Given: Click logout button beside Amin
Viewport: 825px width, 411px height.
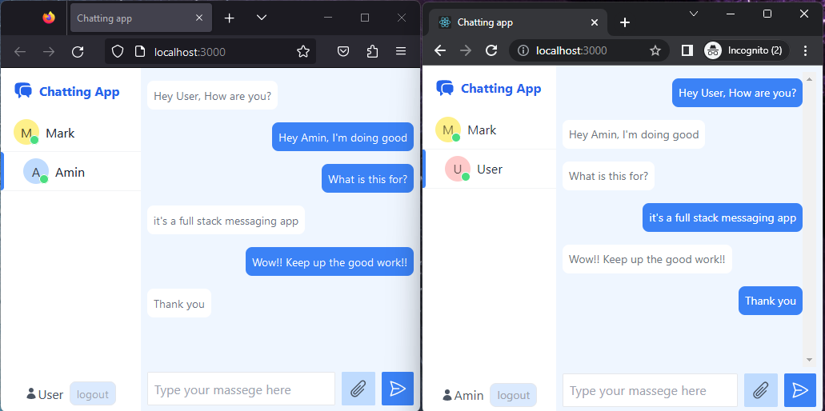Looking at the screenshot, I should point(513,395).
